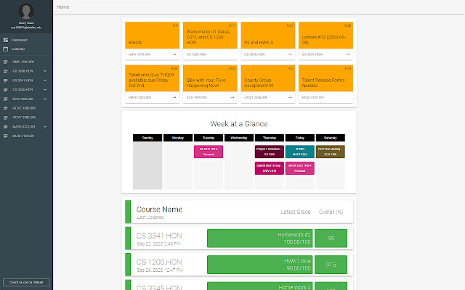Open the GOVT 2306.206 sidebar course
The width and height of the screenshot is (465, 290).
click(x=24, y=117)
